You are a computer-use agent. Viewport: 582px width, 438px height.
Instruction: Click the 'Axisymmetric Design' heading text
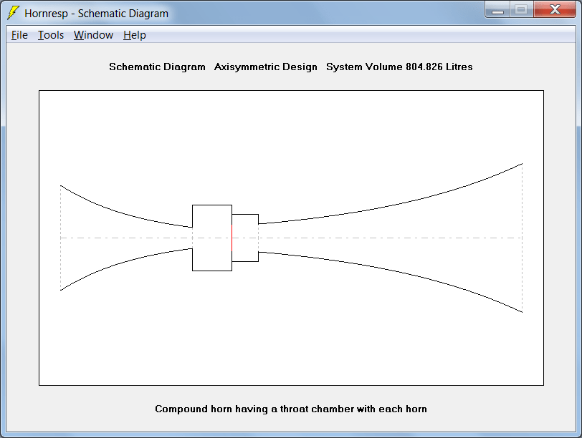(266, 67)
